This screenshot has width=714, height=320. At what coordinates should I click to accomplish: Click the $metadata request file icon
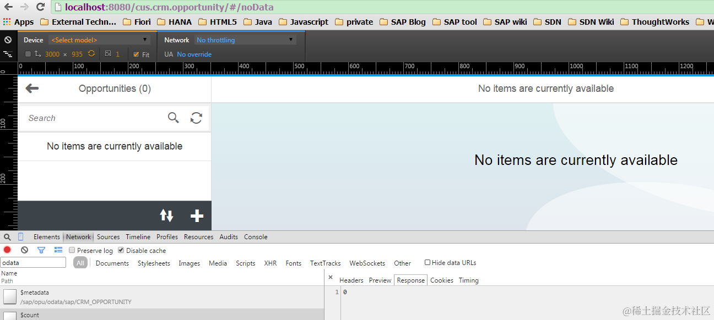[10, 297]
